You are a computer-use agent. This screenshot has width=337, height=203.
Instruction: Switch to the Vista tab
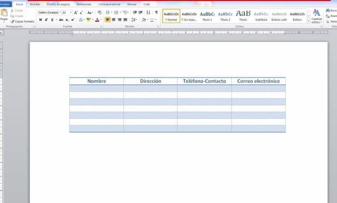(146, 4)
